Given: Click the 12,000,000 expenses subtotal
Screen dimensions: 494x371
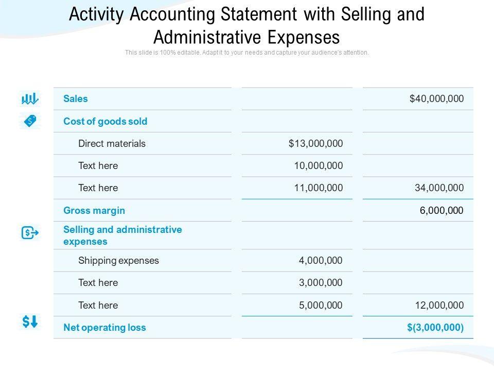Looking at the screenshot, I should [x=439, y=305].
